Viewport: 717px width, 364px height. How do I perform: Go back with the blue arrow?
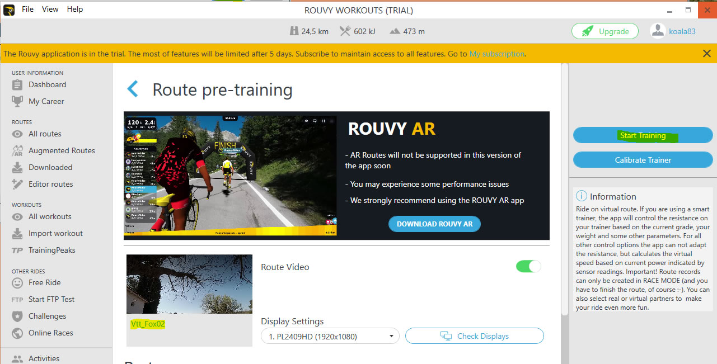coord(133,89)
